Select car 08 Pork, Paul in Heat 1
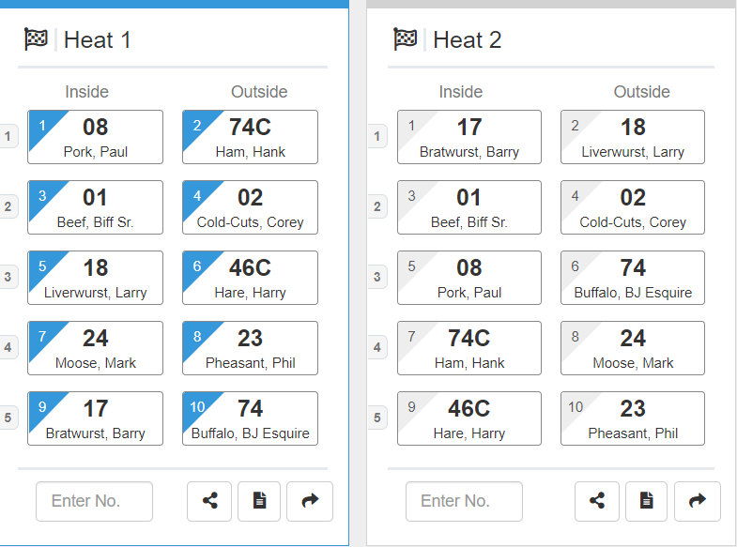This screenshot has height=547, width=737. [x=96, y=137]
